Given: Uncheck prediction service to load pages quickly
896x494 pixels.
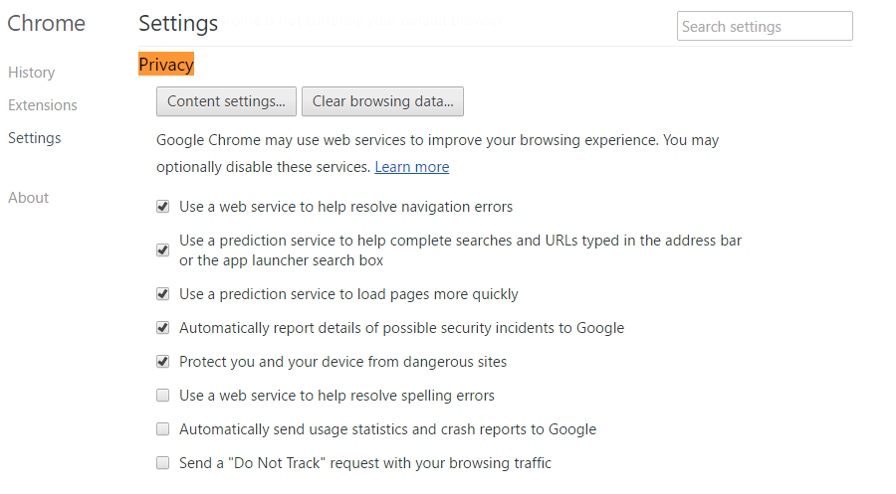Looking at the screenshot, I should [x=163, y=294].
